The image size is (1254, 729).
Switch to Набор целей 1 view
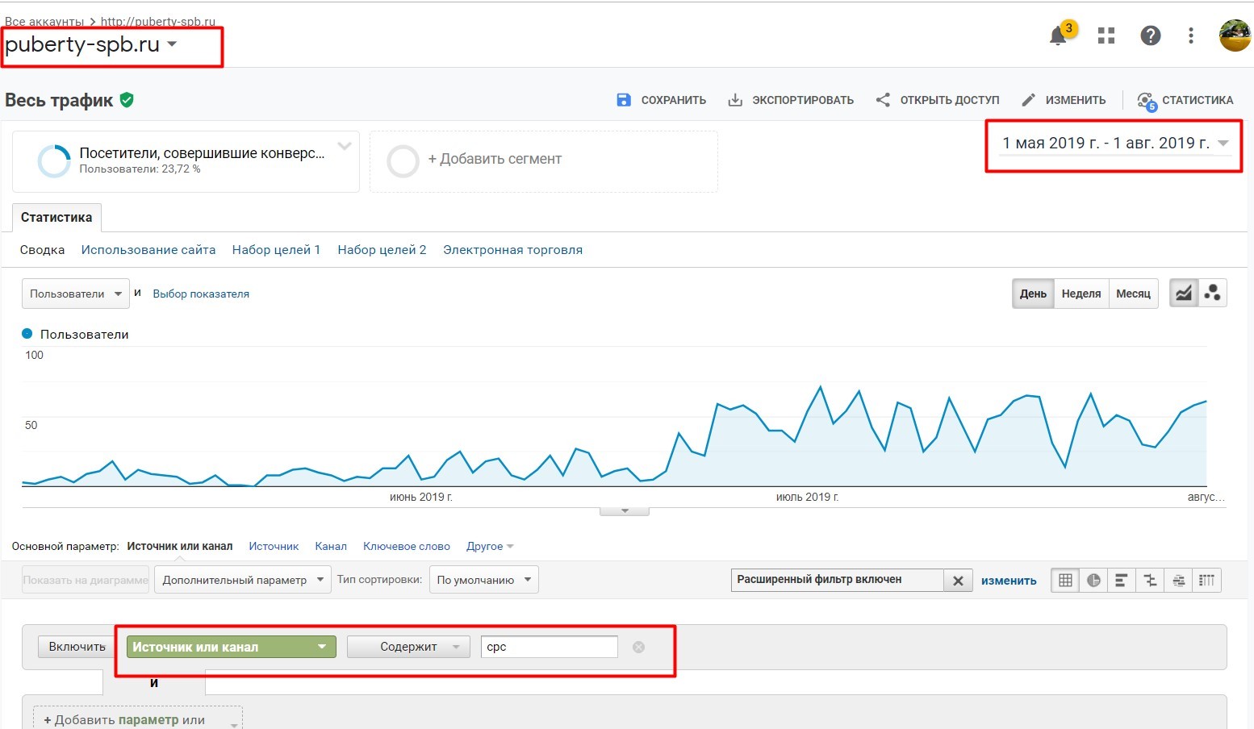click(277, 250)
